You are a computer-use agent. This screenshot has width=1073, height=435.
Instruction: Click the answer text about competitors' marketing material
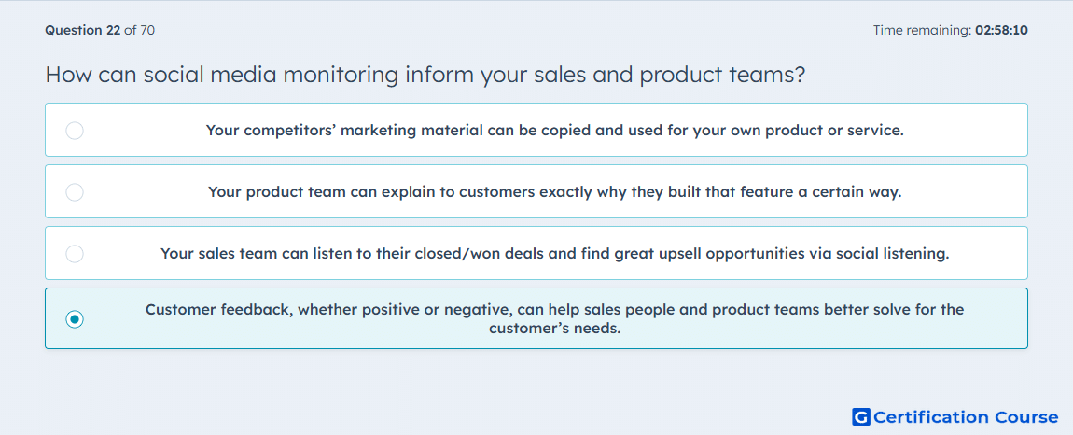555,130
